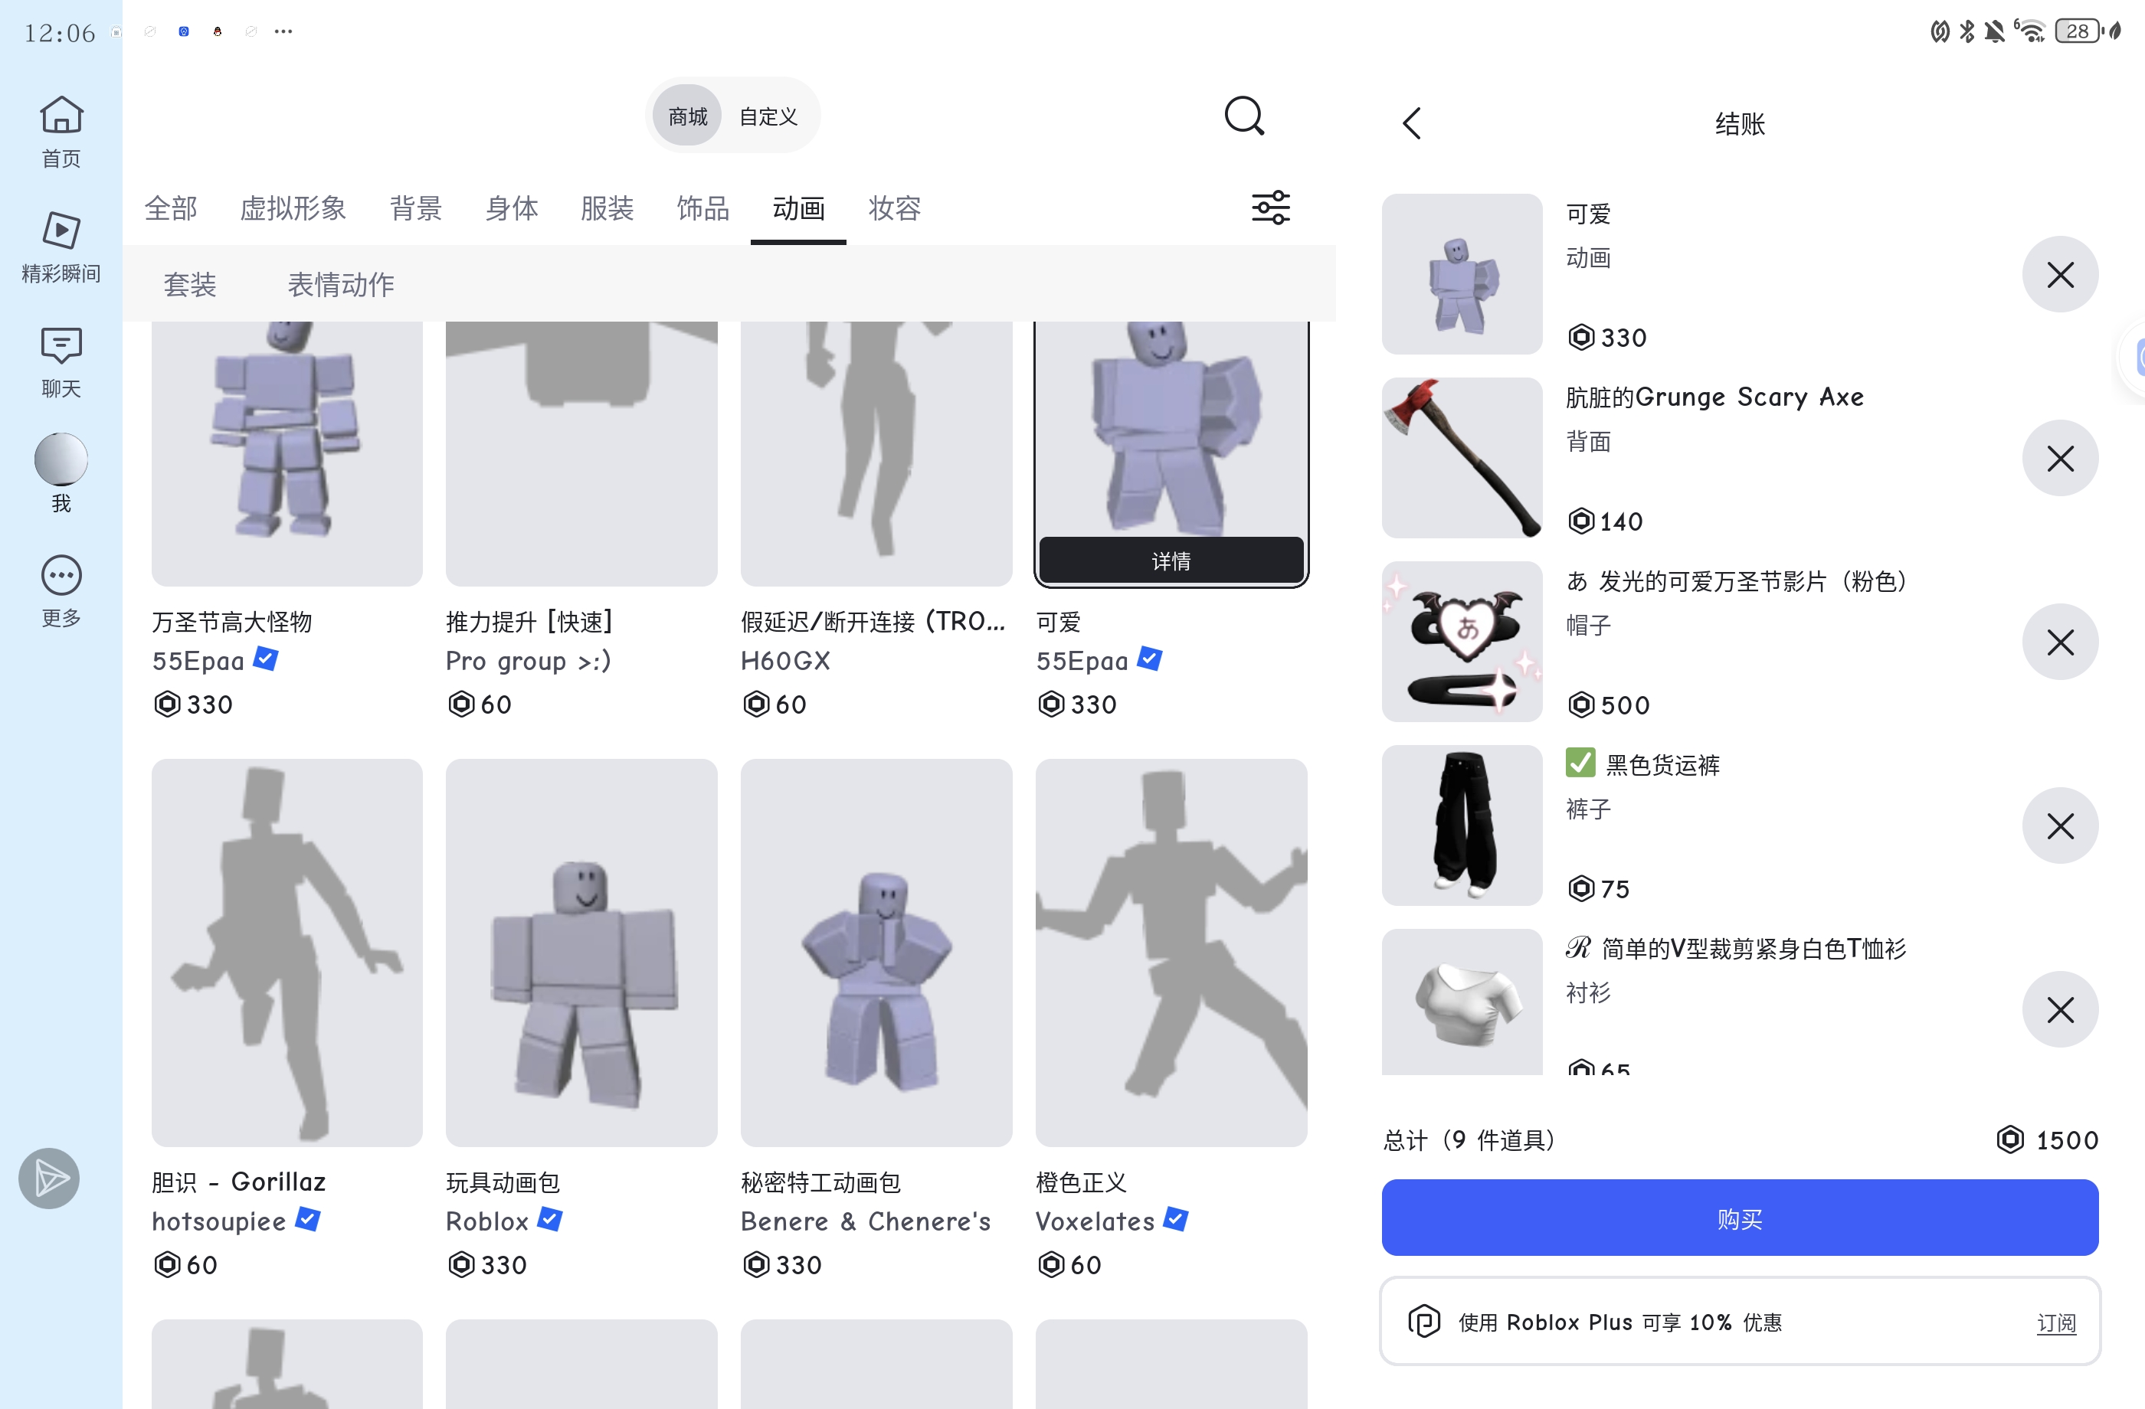Select the 饰品 category tab
Screen dimensions: 2145x1409
(703, 208)
